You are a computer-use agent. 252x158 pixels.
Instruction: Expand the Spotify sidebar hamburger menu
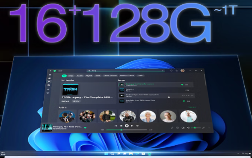(50, 75)
